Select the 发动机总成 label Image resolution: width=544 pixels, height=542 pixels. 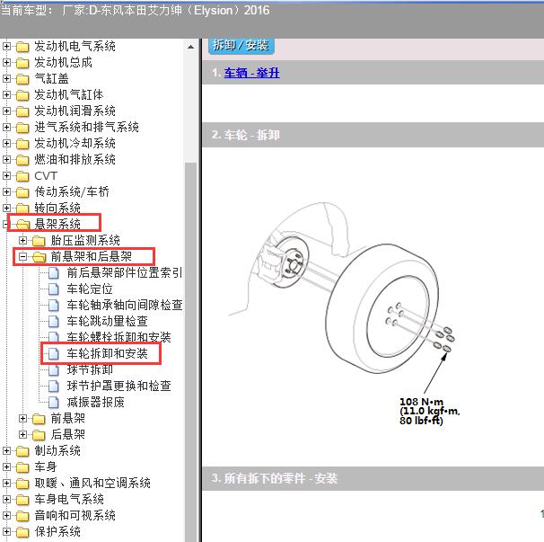63,63
